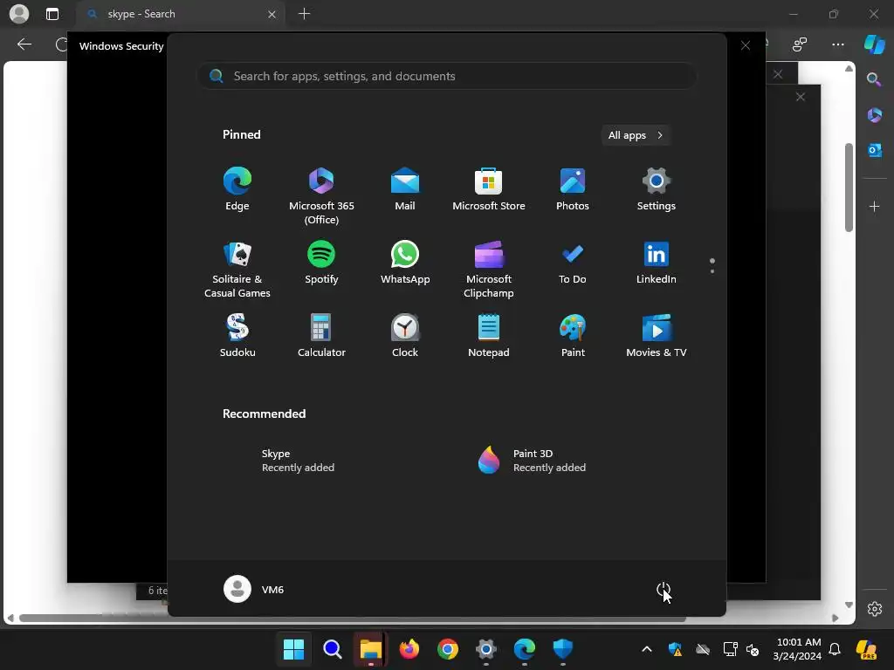894x670 pixels.
Task: Launch Firefox from taskbar
Action: tap(409, 649)
